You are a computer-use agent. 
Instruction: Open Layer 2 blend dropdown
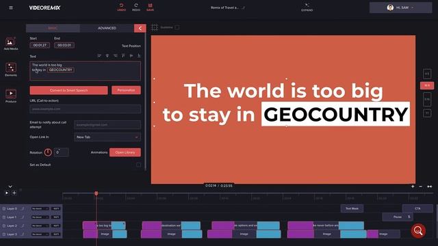[x=40, y=225]
